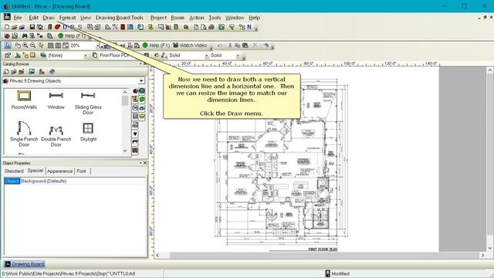Click the Help (F1) button in second toolbar
Screen dimensions: 494x278
[x=72, y=36]
